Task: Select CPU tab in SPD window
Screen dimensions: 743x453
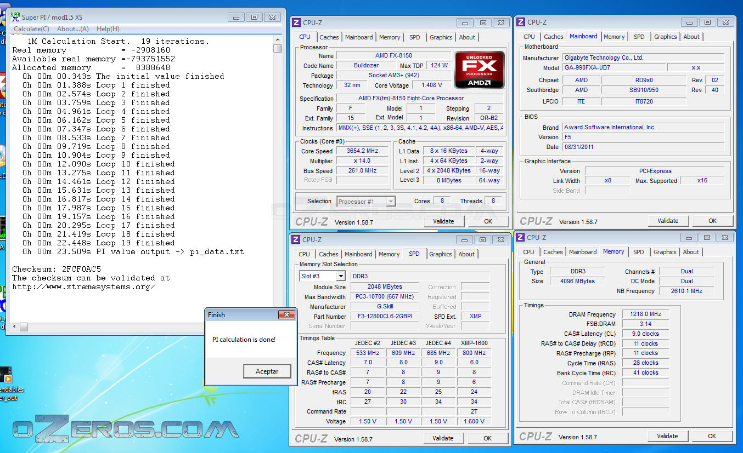Action: point(305,254)
